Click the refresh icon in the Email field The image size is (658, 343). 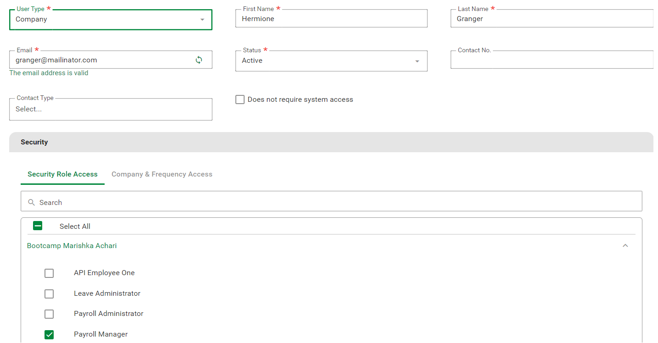[199, 60]
